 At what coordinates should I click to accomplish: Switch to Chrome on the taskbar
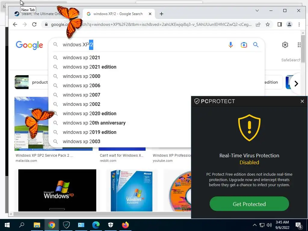52,225
